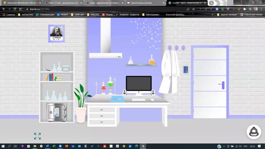
Task: Open the Библиотека bookmarks folder
Action: (26, 15)
